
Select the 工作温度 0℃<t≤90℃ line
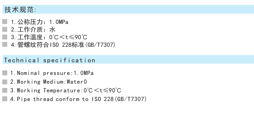click(x=49, y=37)
